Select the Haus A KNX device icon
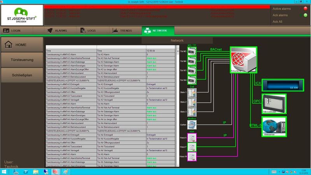 point(192,137)
